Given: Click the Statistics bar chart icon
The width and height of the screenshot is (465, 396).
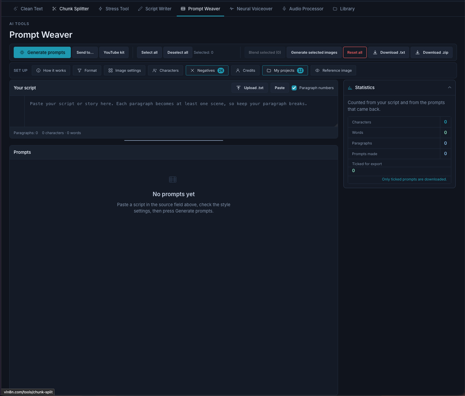Looking at the screenshot, I should (350, 88).
